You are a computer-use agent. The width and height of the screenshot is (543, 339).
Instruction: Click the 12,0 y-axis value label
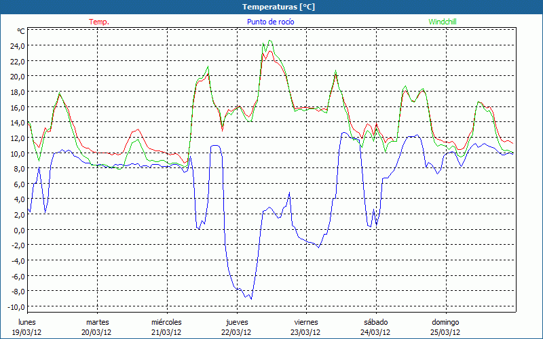(x=16, y=138)
